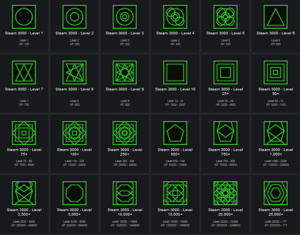Viewport: 300px width, 235px height.
Task: Select the 'Steam 3000 - Level 1,000+' title
Action: 276,152
